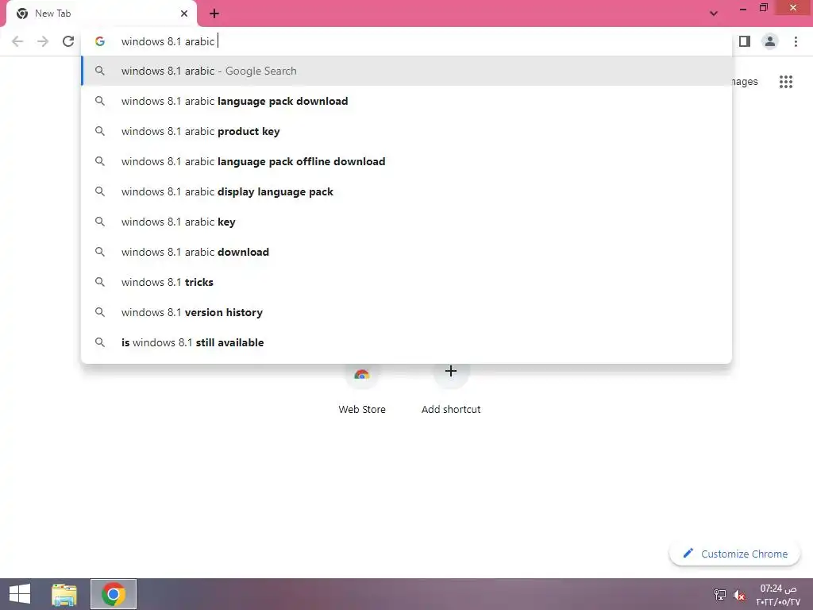Click search icon beside 'language pack offline download'
The image size is (813, 610).
point(99,161)
